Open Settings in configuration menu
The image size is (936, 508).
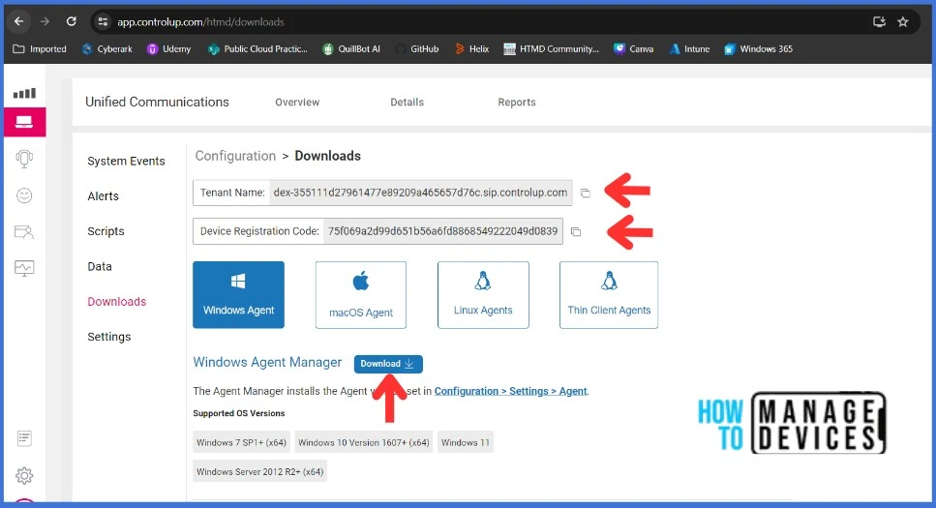click(109, 338)
